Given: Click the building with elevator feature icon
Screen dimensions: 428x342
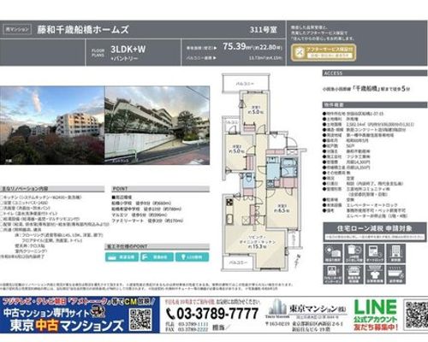Looking at the screenshot, I should coord(396,253).
